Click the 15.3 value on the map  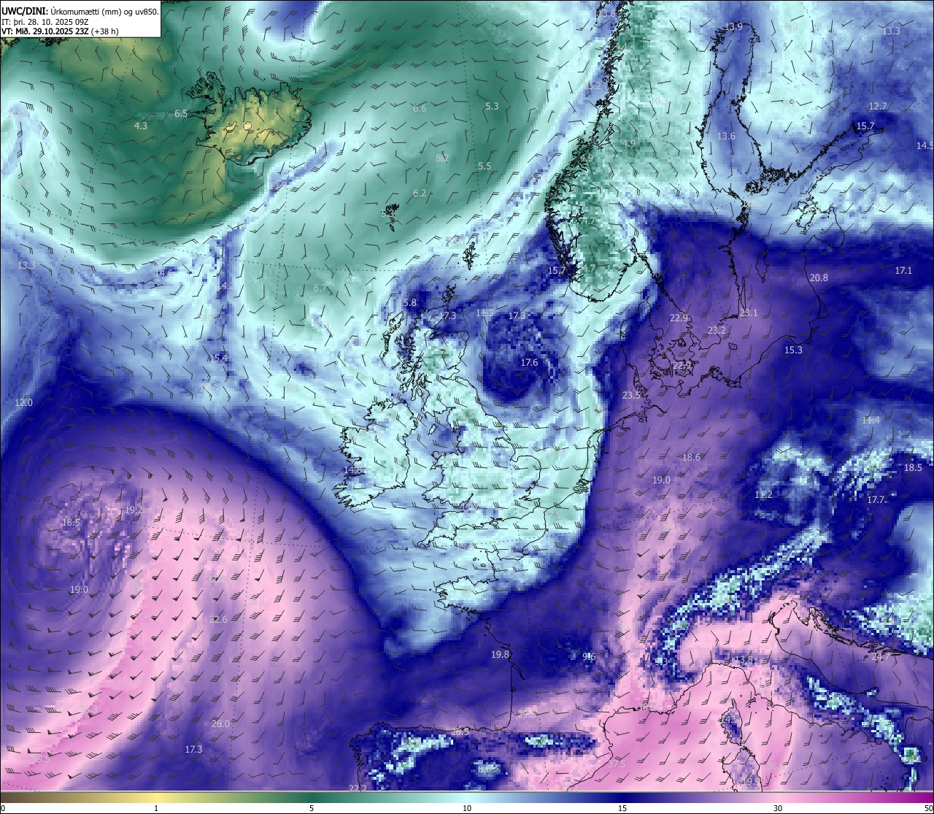793,350
